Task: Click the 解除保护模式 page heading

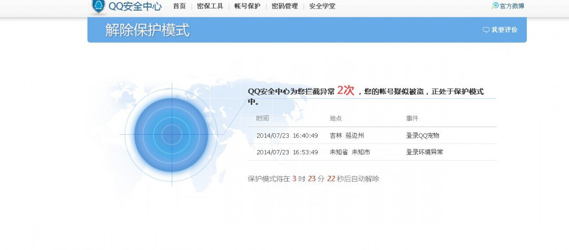Action: click(148, 30)
